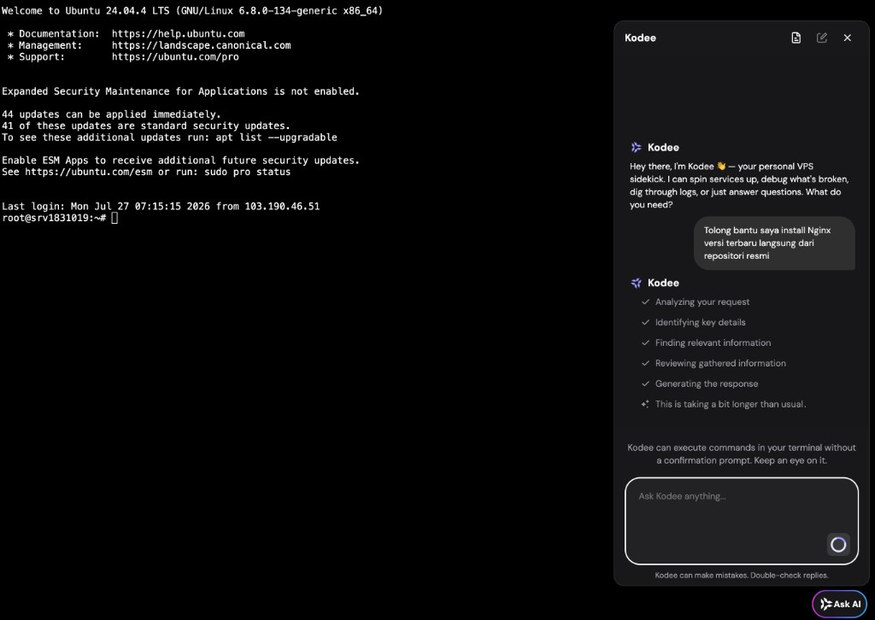Click the 'Generating the response' step text

[707, 383]
